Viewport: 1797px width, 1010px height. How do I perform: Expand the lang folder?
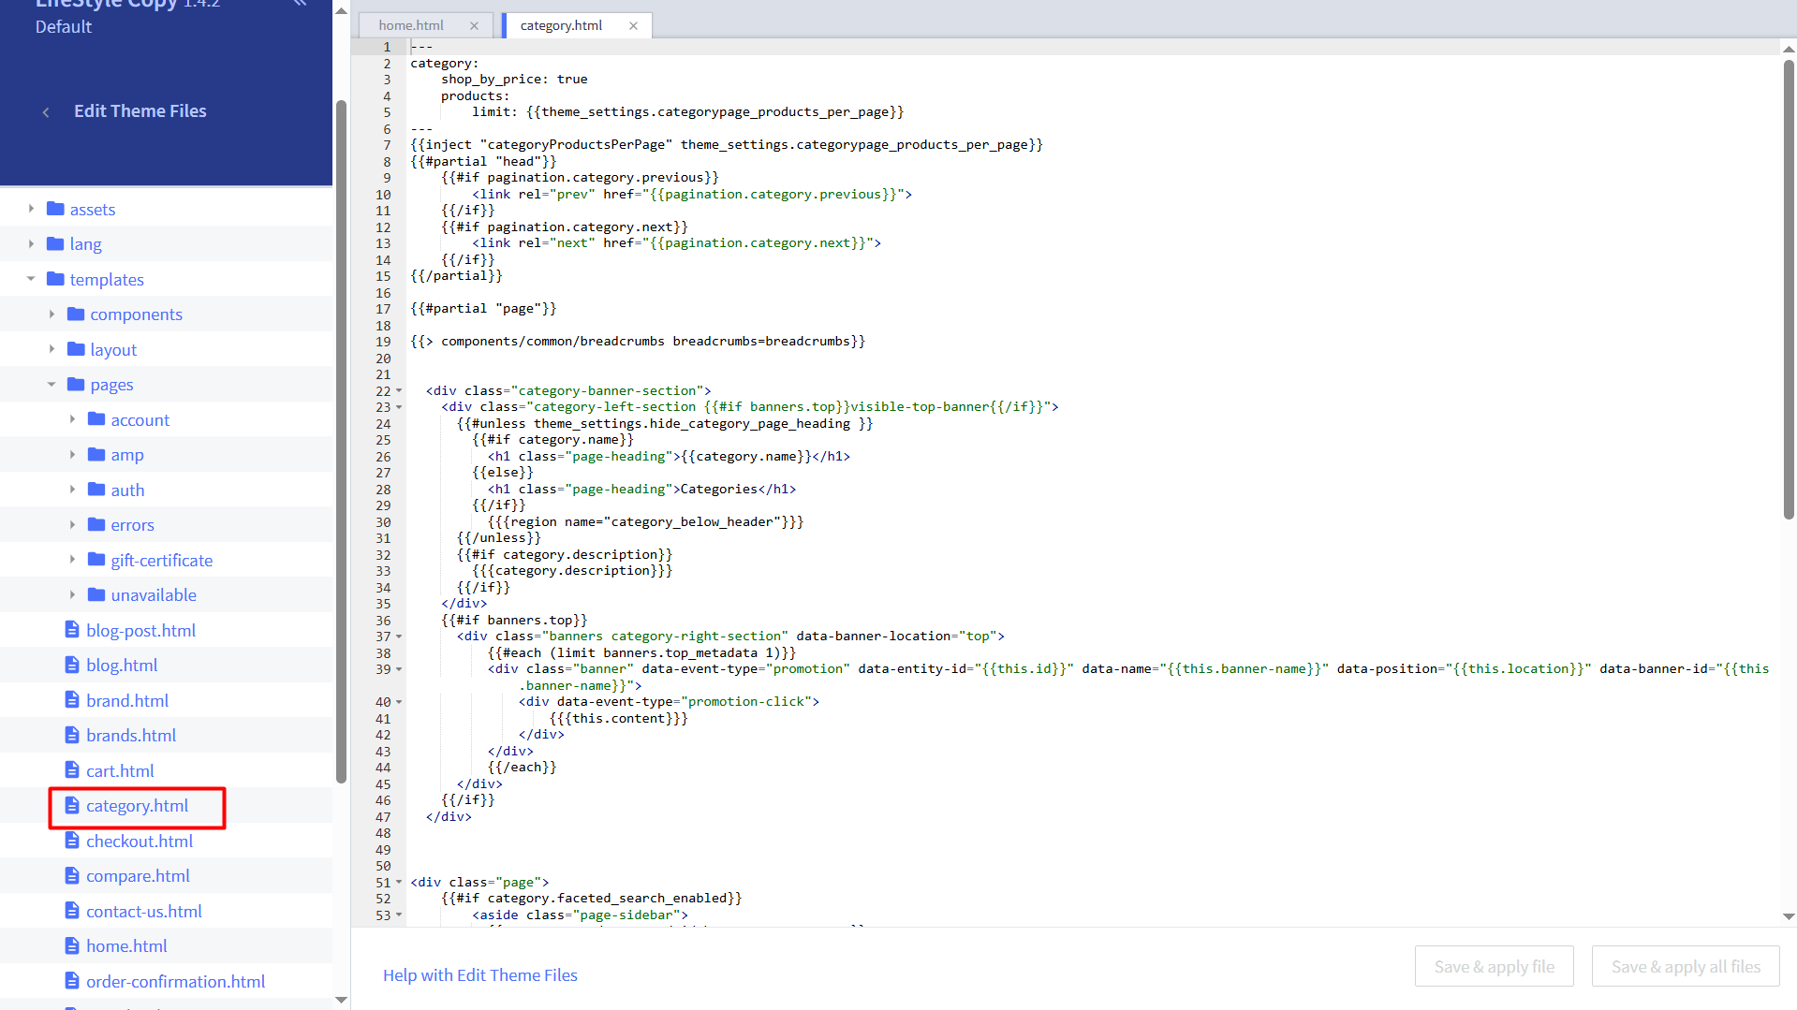(x=31, y=244)
